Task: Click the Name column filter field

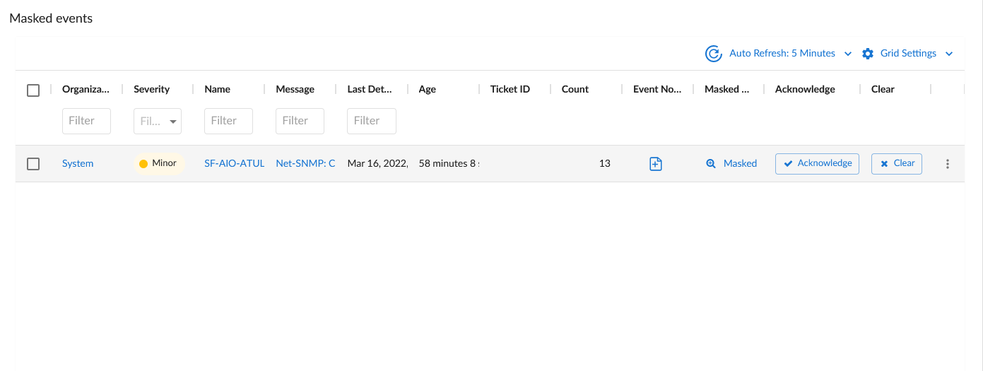Action: coord(228,121)
